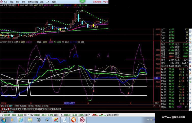Switch to the 关联品种 tab
The height and width of the screenshot is (123, 192).
5,109
